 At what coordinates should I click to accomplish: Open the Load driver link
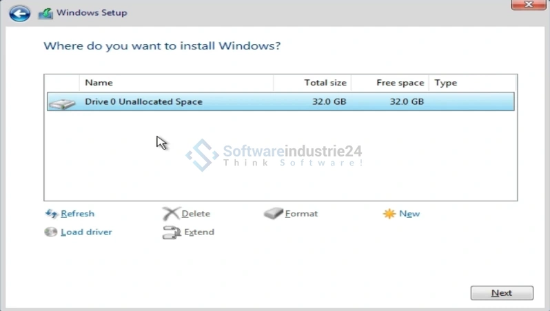coord(86,232)
